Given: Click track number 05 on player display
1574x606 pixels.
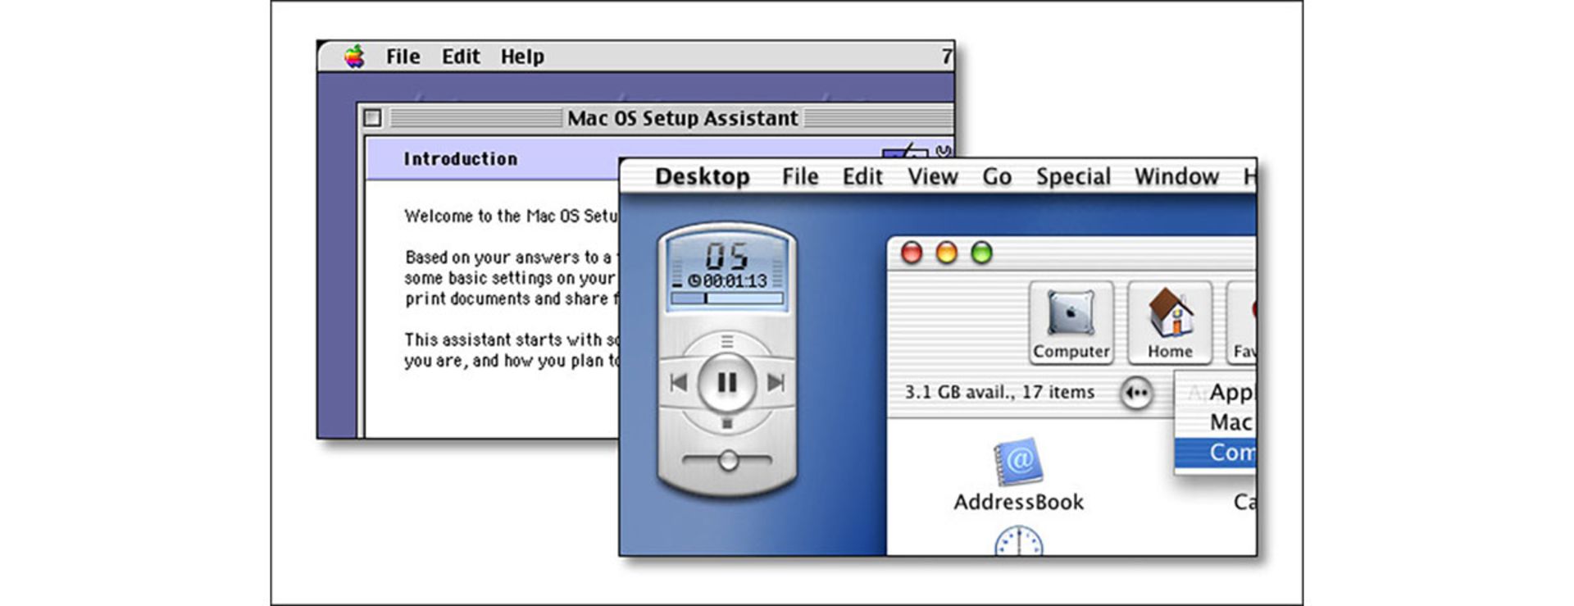Looking at the screenshot, I should pos(727,256).
